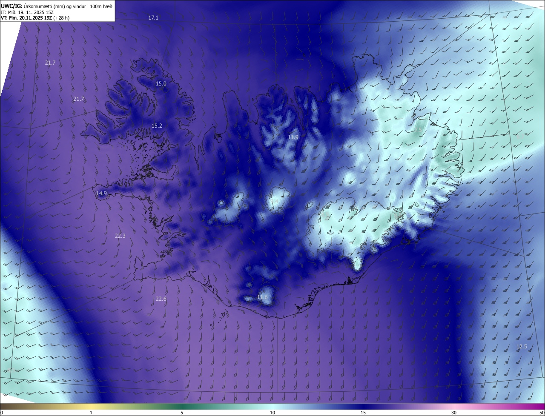Click the 'UWC/IG: Úrkomumætti' title line

tap(57, 6)
